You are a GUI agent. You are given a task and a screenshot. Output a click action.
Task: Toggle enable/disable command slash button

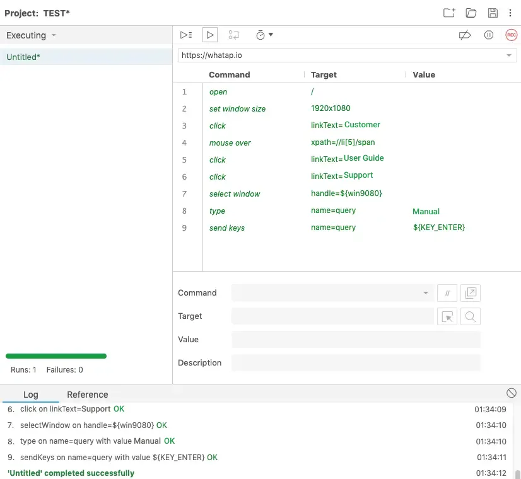[447, 293]
